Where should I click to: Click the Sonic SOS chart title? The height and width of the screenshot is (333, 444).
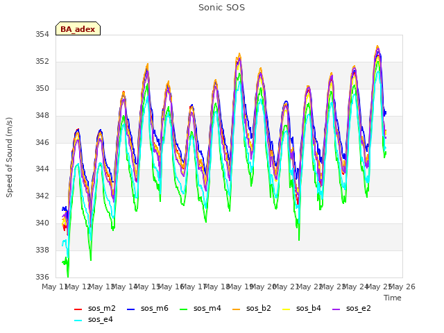(x=221, y=8)
